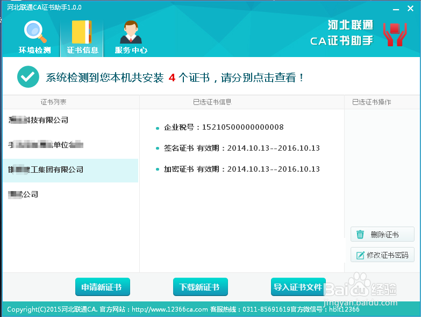This screenshot has height=317, width=421.
Task: Select the last certificate ending in 公司
Action: [70, 194]
